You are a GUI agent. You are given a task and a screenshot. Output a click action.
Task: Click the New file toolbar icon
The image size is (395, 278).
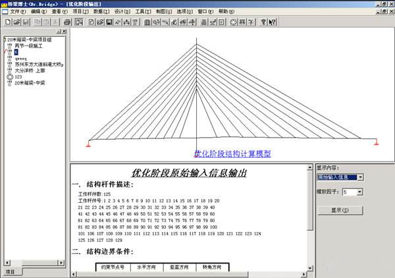tap(8, 22)
